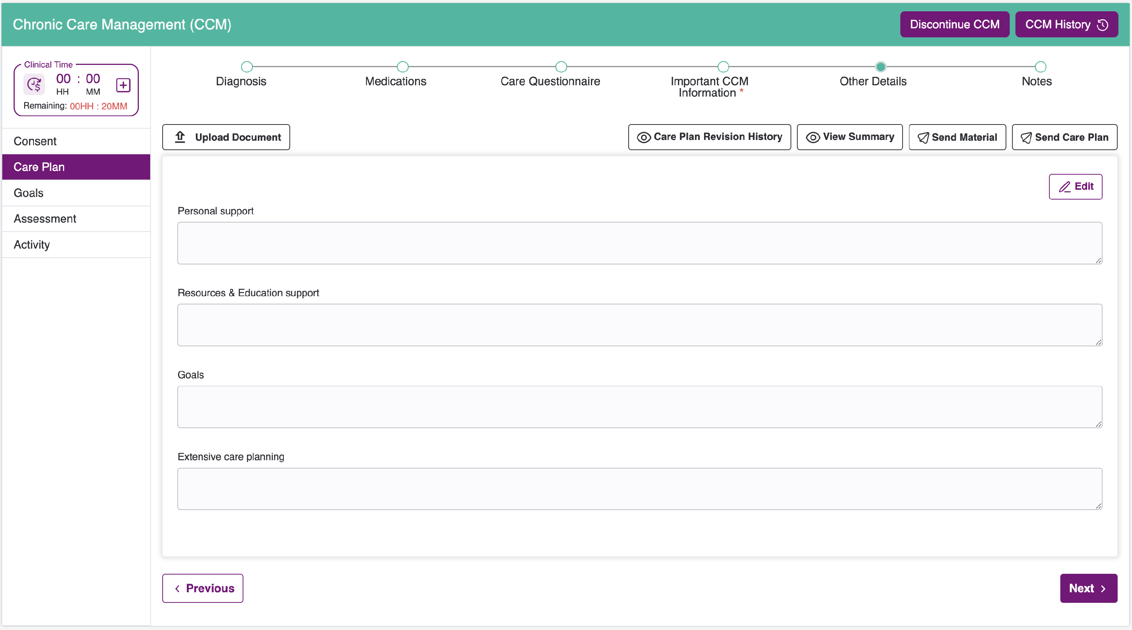Click the eye icon on Care Plan Revision History
Viewport: 1132px width, 630px height.
(644, 138)
